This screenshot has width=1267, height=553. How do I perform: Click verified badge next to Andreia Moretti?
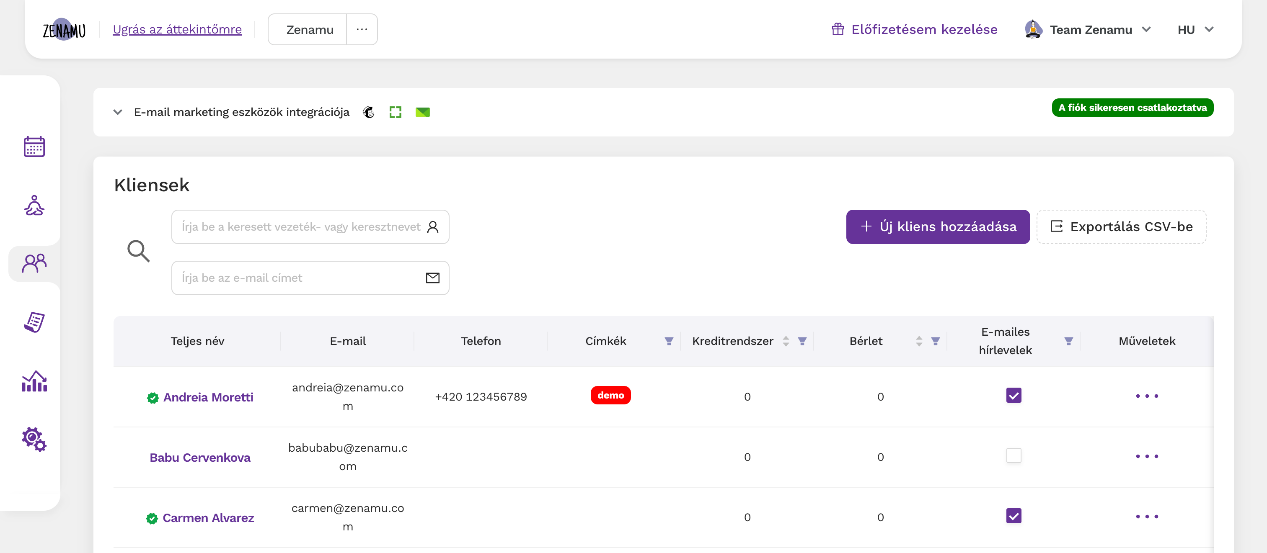tap(153, 398)
